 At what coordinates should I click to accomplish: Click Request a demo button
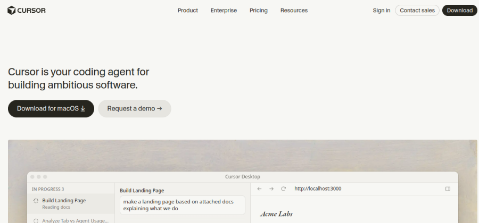(x=135, y=108)
